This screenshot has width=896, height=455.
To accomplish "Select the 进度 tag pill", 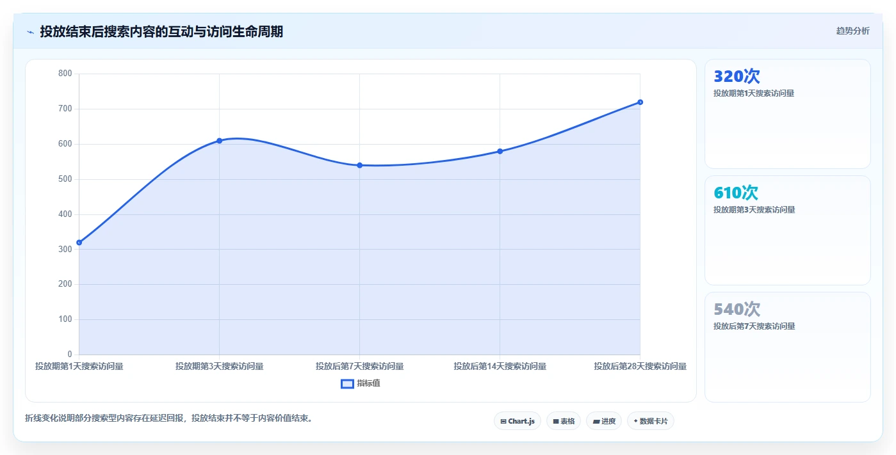I will (604, 421).
